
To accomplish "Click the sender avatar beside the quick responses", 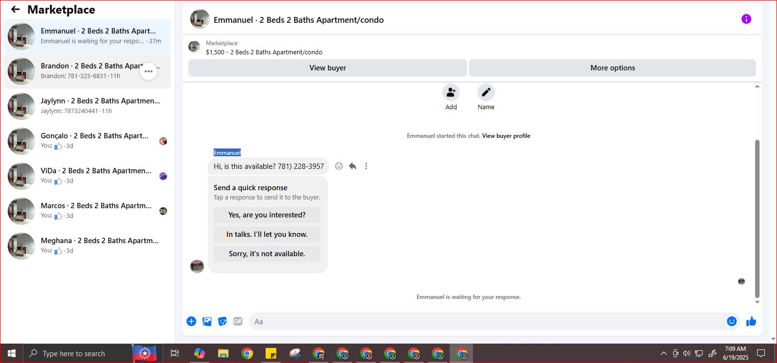I will pos(197,266).
